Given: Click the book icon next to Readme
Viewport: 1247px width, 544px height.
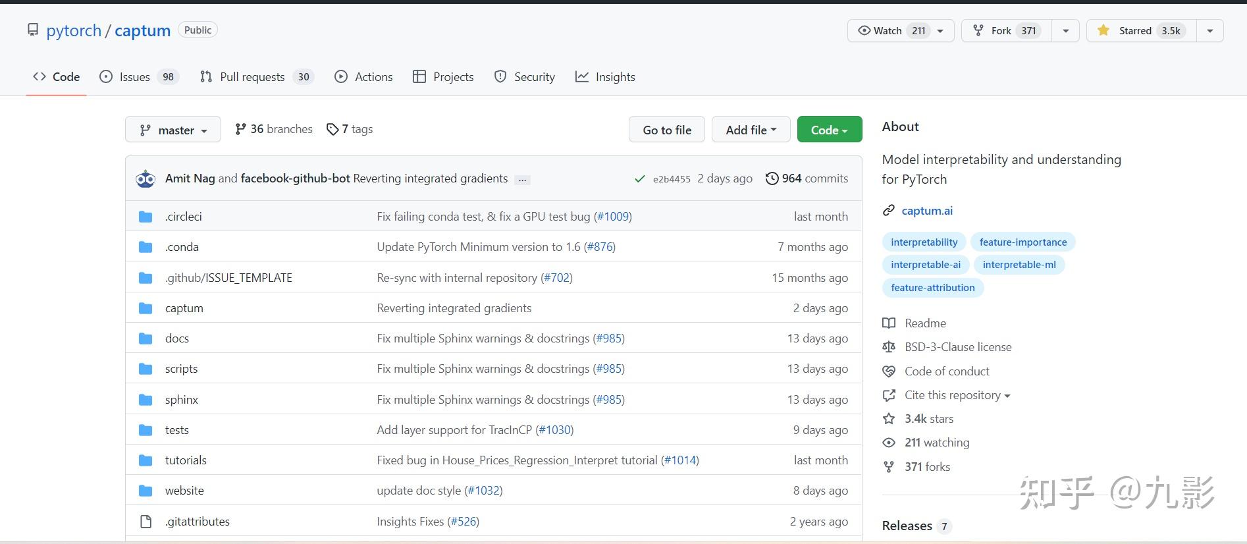Looking at the screenshot, I should [x=889, y=323].
